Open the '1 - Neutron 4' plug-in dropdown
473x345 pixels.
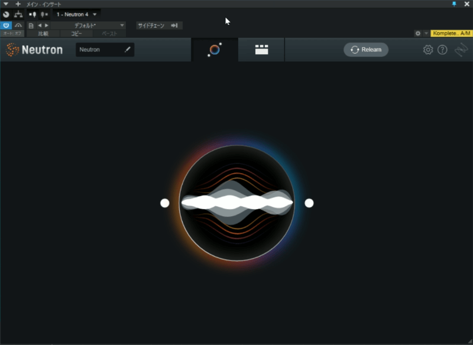(x=77, y=14)
